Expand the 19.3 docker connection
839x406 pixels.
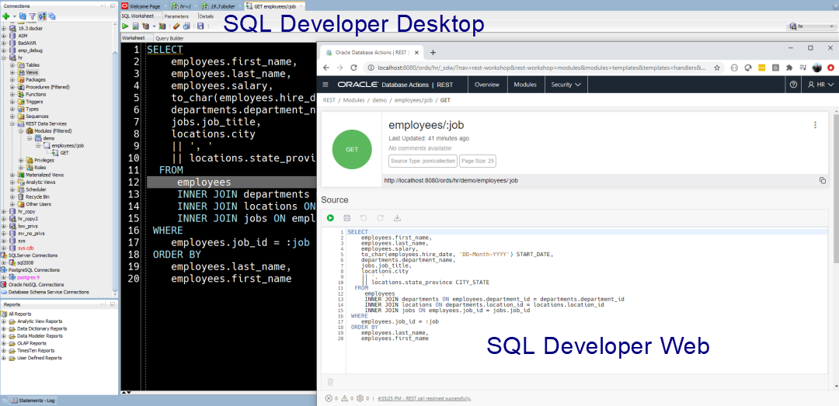point(5,29)
